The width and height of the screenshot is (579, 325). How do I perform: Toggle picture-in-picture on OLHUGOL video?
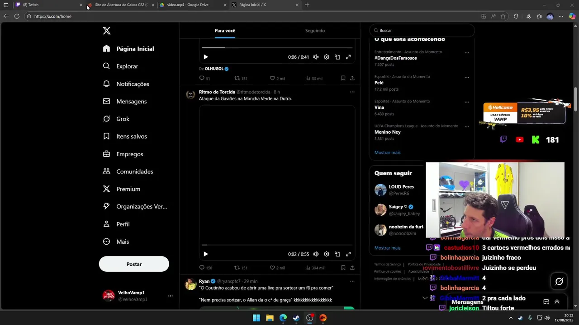[x=337, y=57]
